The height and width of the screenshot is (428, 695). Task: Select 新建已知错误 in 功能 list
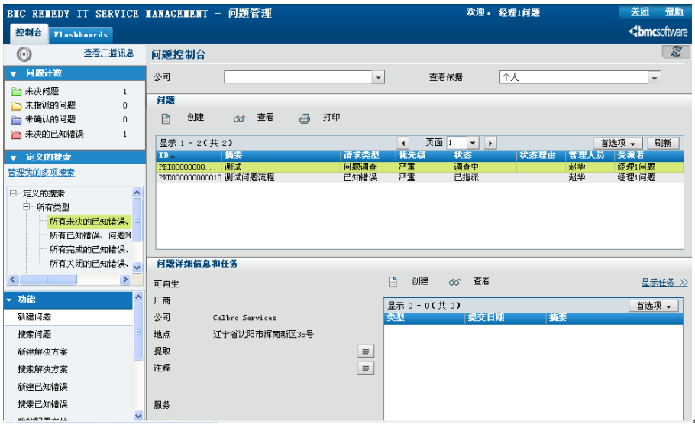[43, 387]
